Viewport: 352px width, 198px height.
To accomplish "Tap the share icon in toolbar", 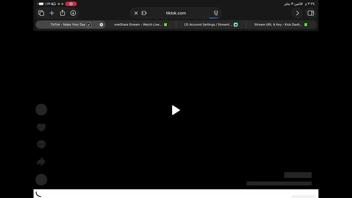I will pos(62,13).
